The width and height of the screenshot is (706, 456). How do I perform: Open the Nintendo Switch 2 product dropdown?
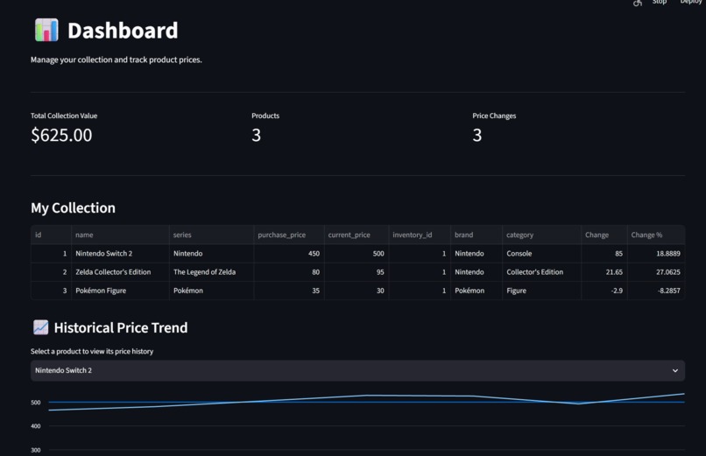pyautogui.click(x=357, y=370)
